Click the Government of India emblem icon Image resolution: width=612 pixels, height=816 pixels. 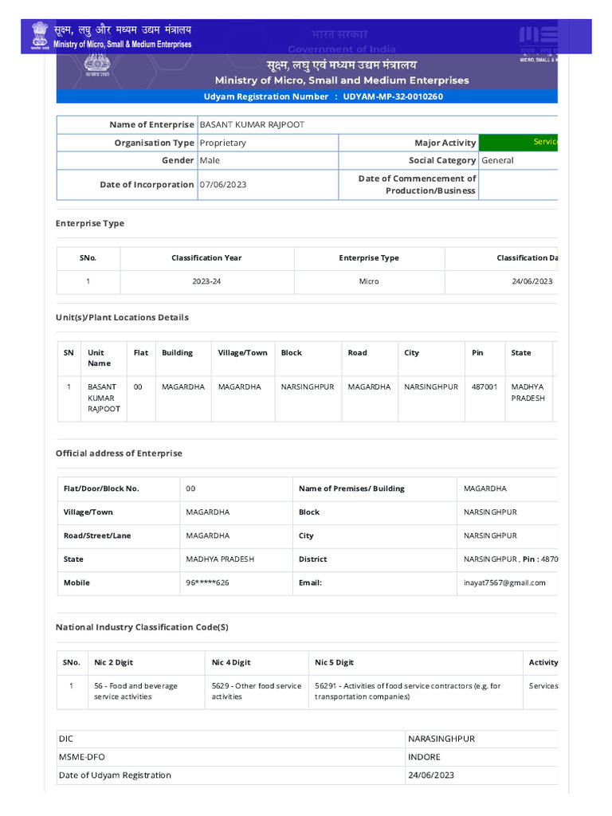39,36
